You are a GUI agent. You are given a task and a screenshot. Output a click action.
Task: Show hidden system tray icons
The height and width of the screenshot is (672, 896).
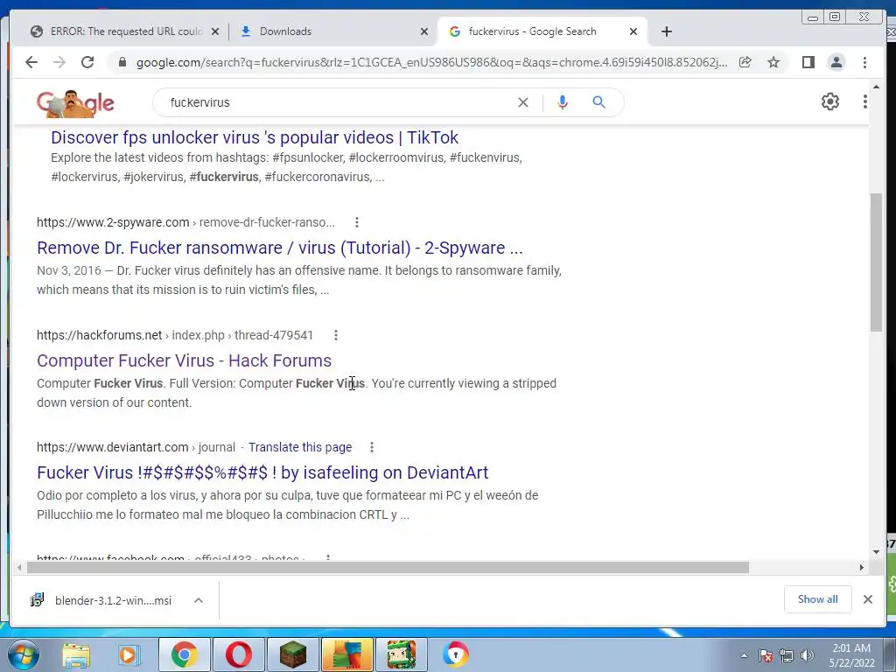pyautogui.click(x=744, y=656)
